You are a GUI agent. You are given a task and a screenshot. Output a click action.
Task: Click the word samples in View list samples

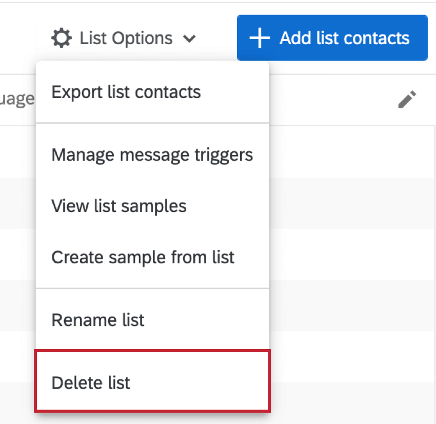154,207
